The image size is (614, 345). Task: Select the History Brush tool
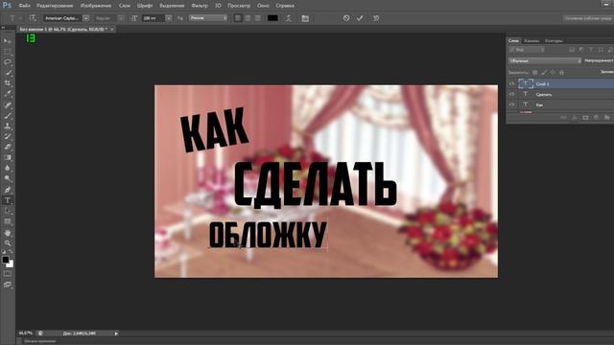[8, 136]
